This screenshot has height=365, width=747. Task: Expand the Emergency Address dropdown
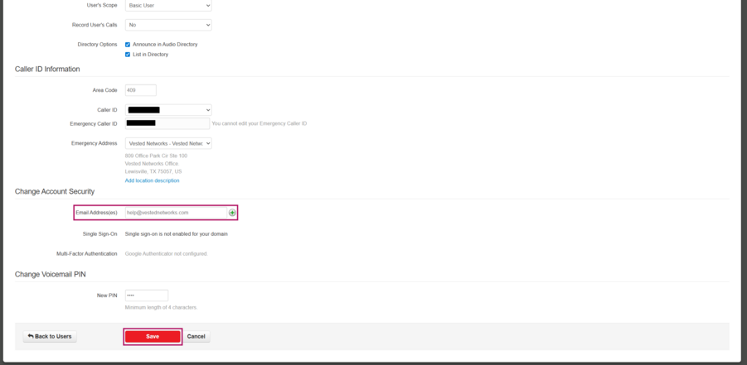coord(168,143)
